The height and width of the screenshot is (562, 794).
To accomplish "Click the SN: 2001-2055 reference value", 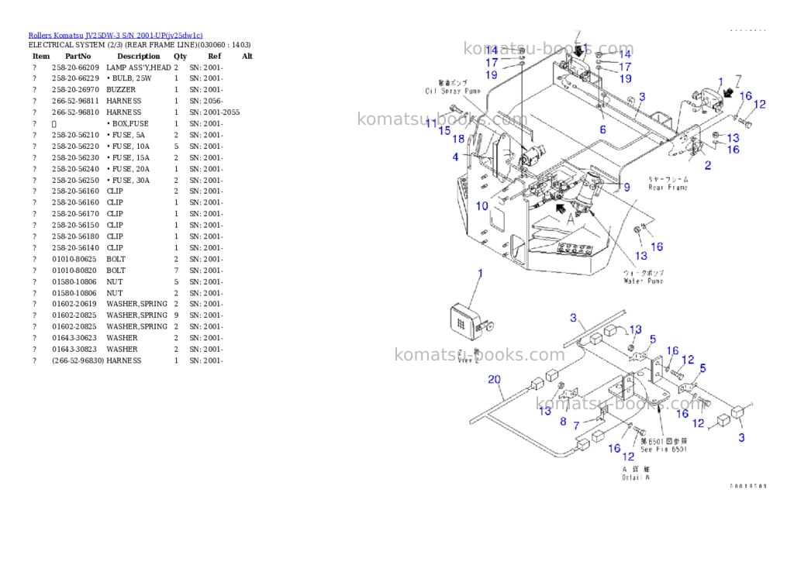I will click(x=215, y=112).
